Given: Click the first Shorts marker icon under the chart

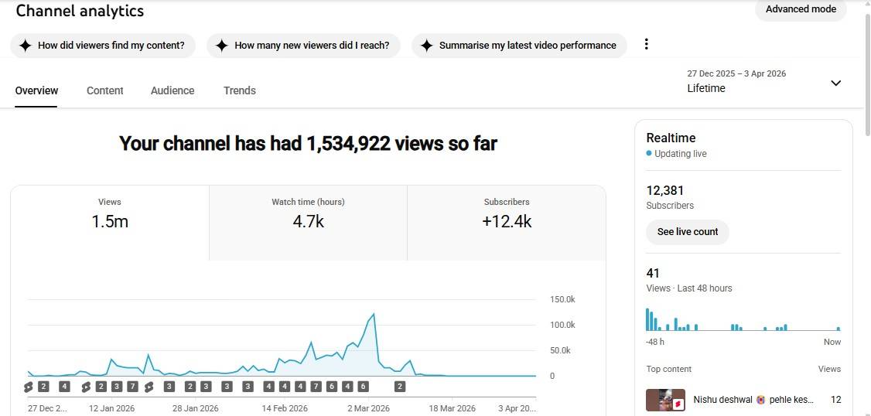Looking at the screenshot, I should coord(28,387).
